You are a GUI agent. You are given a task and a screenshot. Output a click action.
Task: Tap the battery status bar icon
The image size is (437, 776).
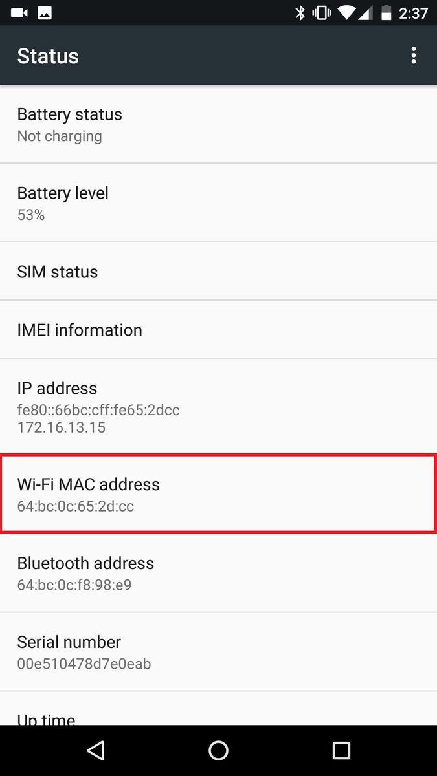click(387, 12)
